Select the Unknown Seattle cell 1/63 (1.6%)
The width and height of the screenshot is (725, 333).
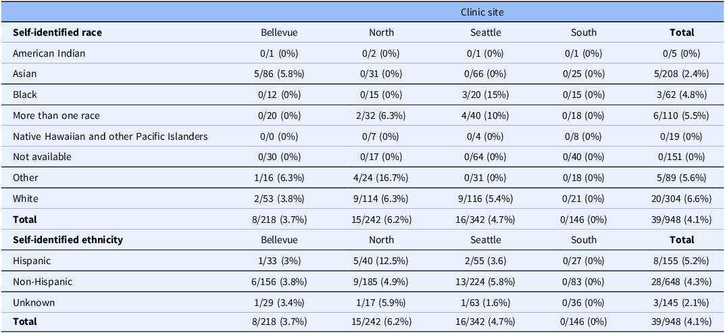[486, 303]
